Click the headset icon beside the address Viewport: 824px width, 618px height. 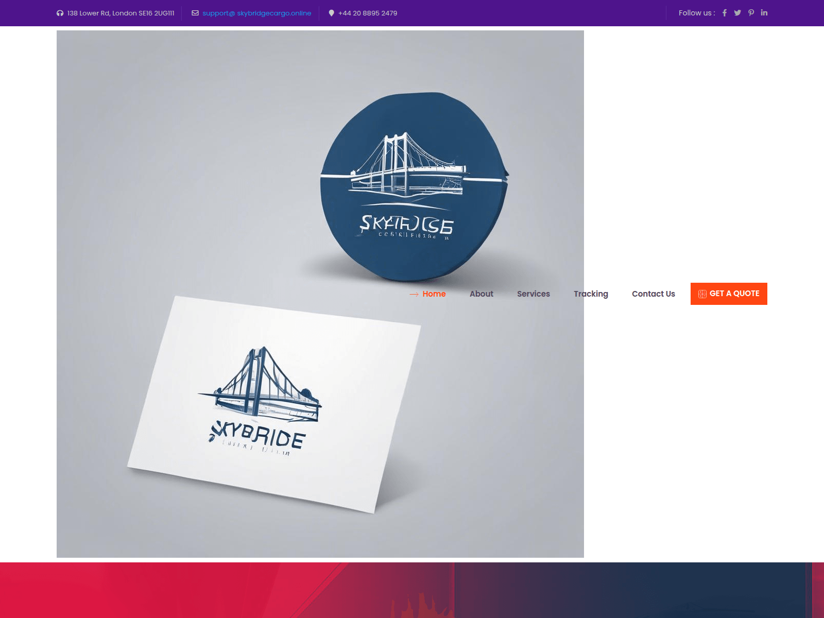click(60, 13)
